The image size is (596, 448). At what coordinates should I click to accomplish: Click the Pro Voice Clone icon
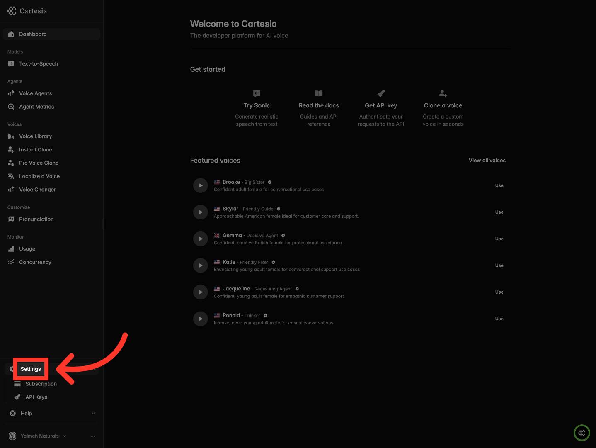[11, 163]
